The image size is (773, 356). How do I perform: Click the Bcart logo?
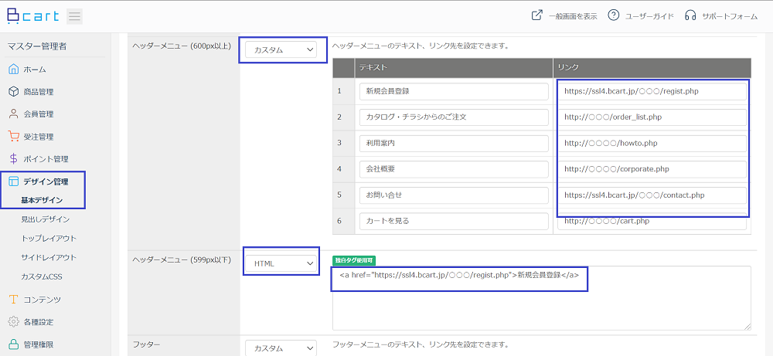pyautogui.click(x=33, y=15)
